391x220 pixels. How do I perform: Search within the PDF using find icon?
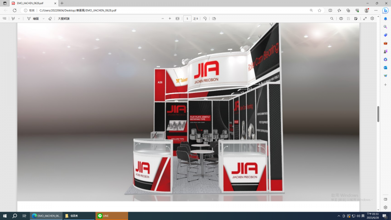point(332,19)
